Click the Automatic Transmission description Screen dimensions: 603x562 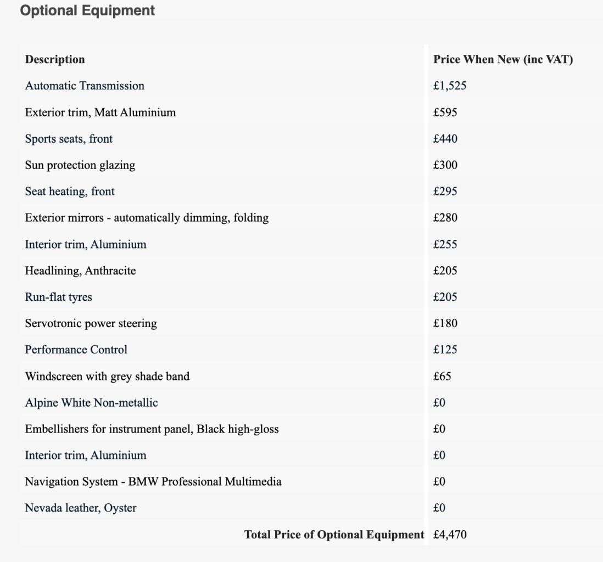(85, 86)
